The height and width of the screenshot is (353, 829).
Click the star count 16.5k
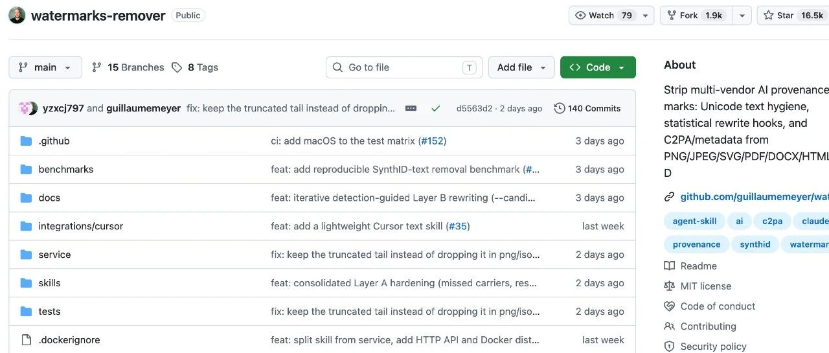coord(812,16)
